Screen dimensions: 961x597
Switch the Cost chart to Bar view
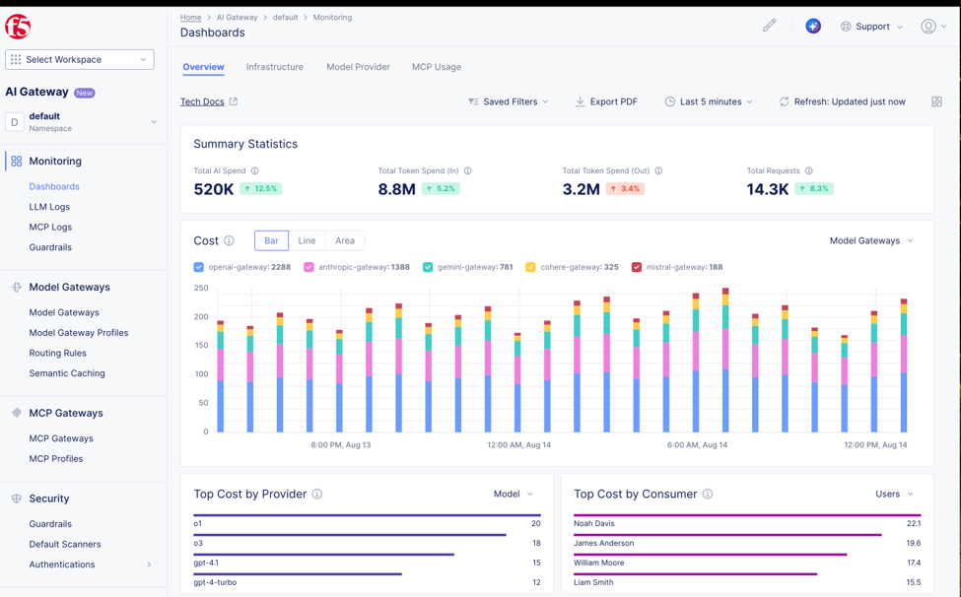coord(271,240)
